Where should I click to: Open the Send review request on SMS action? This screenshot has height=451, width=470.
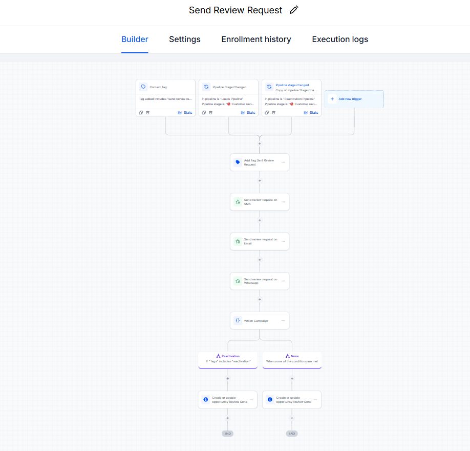point(260,202)
